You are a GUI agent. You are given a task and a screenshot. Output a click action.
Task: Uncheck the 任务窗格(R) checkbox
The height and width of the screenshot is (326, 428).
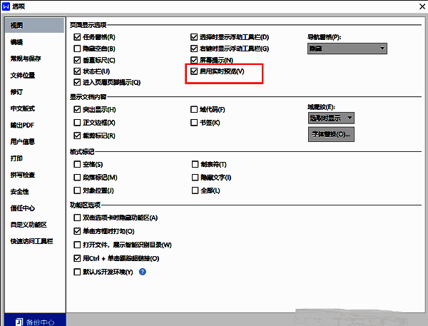pos(77,37)
